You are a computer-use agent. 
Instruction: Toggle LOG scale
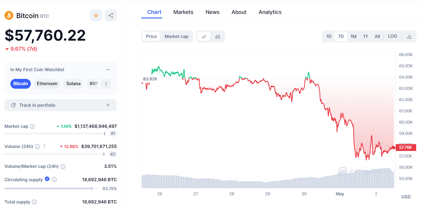tap(392, 36)
